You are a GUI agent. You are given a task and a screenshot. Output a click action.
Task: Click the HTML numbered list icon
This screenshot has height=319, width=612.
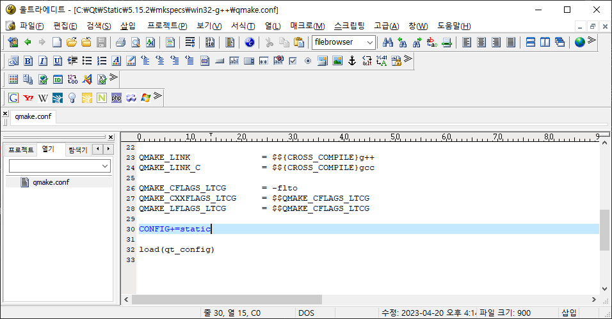[x=102, y=61]
